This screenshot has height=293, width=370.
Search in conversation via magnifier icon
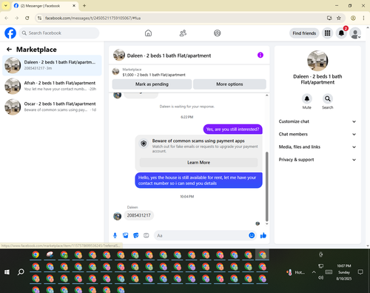pos(328,98)
